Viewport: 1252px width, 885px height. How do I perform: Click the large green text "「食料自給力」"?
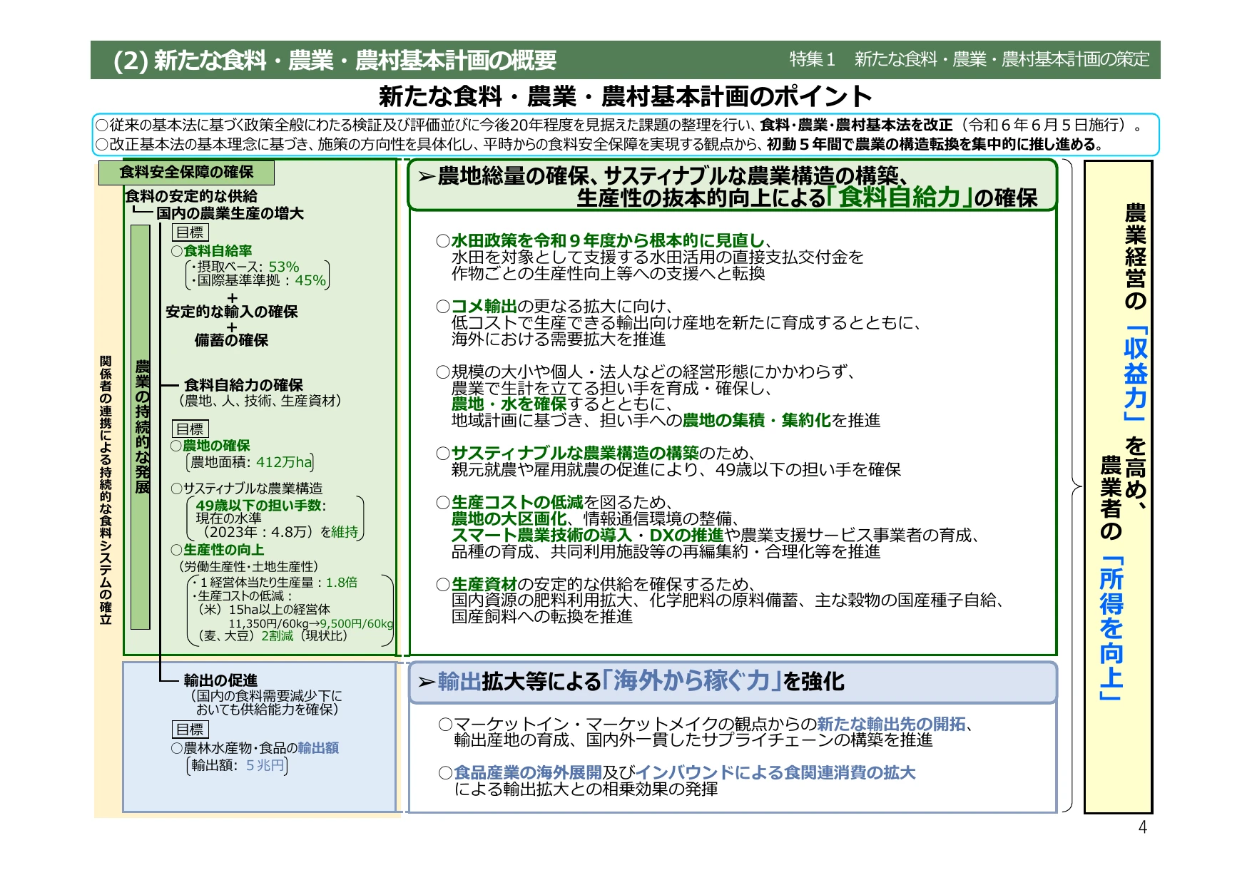899,197
